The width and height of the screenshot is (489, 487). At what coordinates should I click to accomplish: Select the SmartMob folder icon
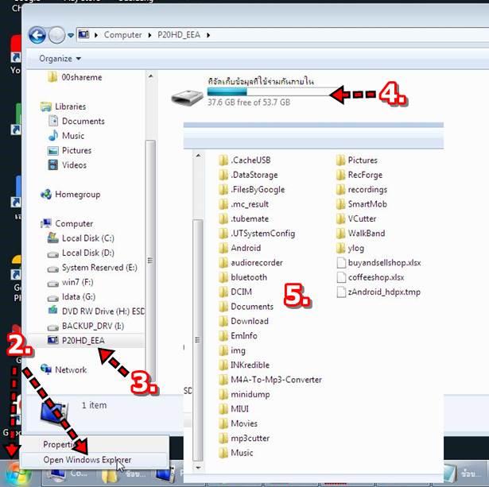pos(340,204)
